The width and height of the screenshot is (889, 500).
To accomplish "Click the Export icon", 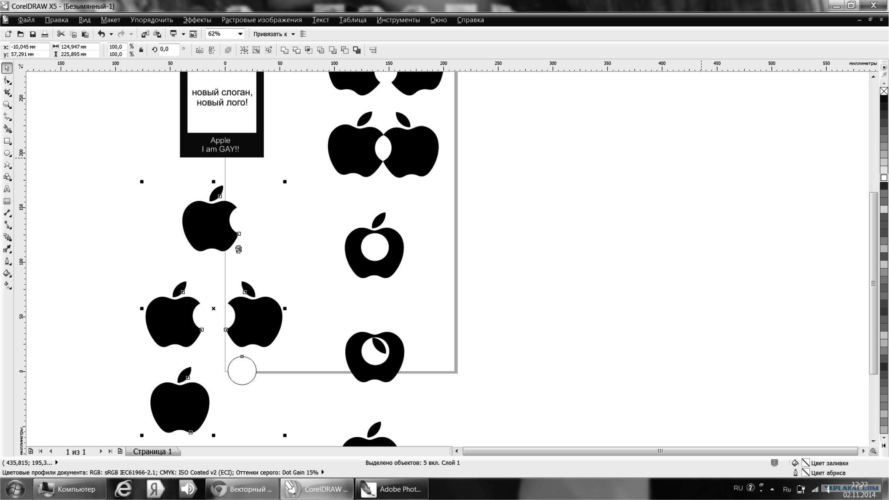I will pyautogui.click(x=157, y=34).
